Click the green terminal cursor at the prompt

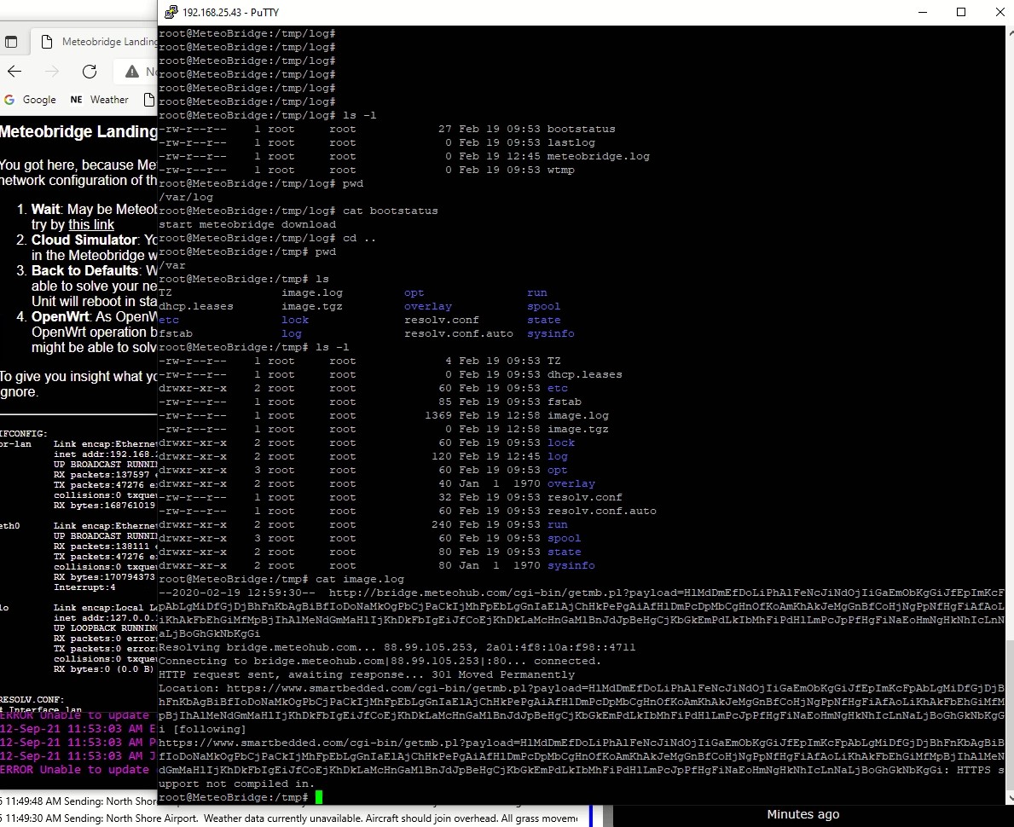(x=319, y=797)
